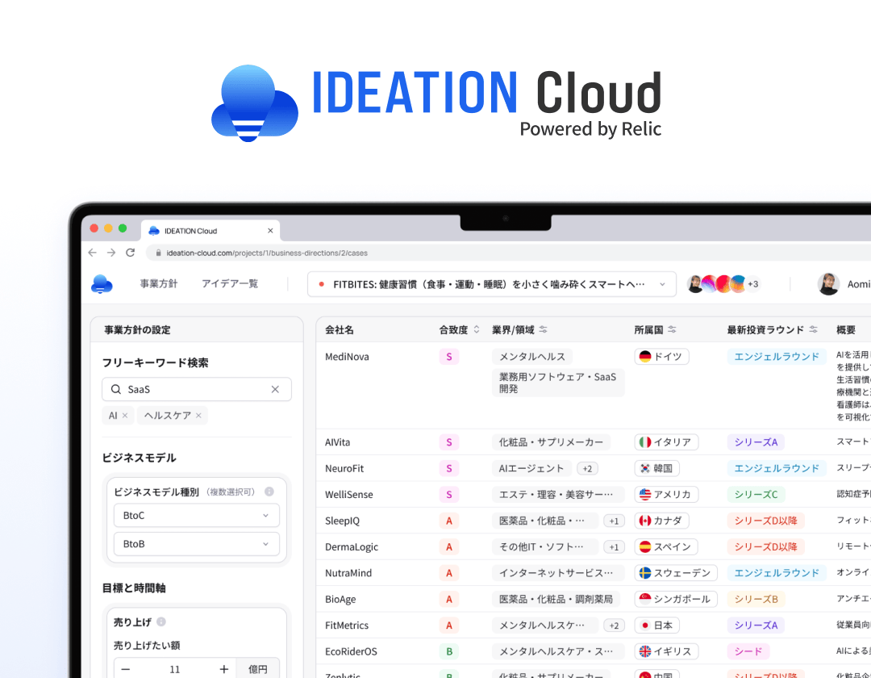
Task: Clear the SaaS search text
Action: tap(274, 389)
